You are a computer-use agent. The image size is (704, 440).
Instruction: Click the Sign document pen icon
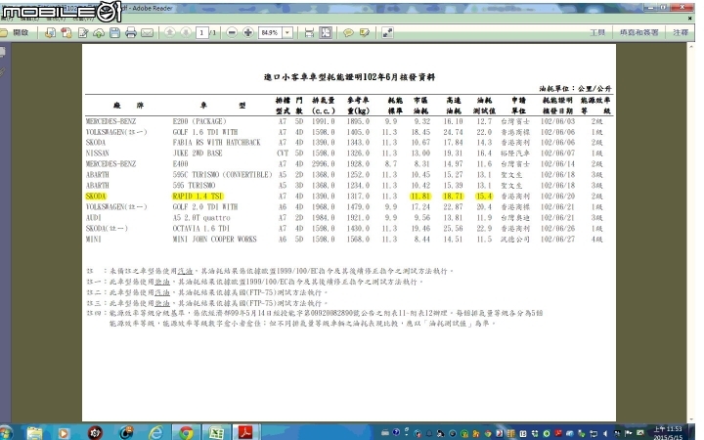[x=82, y=32]
